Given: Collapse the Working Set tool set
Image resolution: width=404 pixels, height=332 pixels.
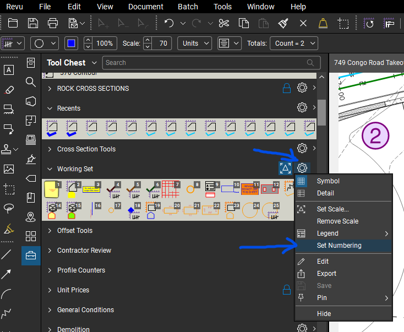Looking at the screenshot, I should [50, 169].
